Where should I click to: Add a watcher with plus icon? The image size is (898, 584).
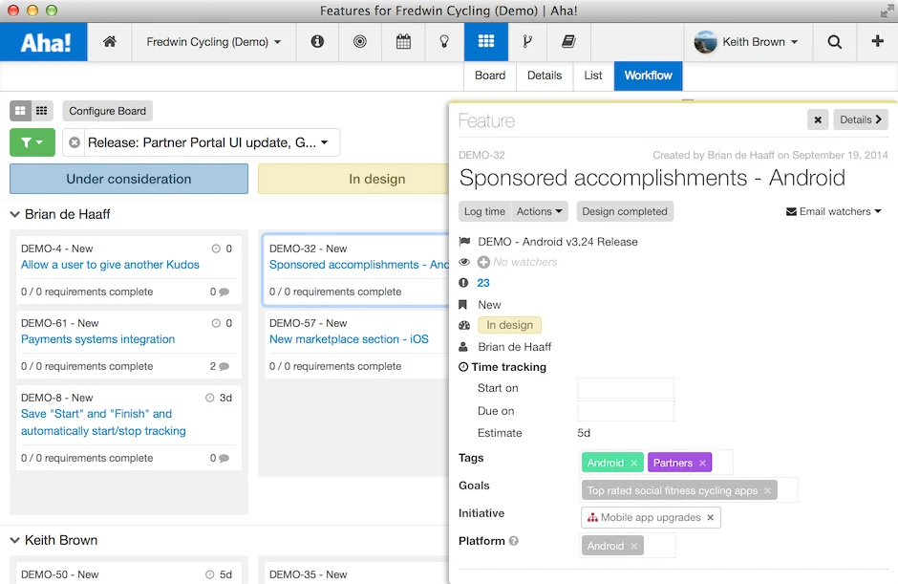point(484,262)
